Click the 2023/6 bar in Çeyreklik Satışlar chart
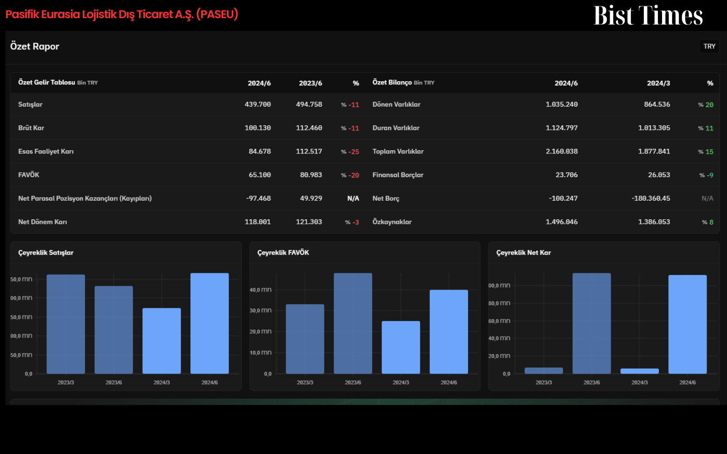This screenshot has width=727, height=454. coord(114,330)
